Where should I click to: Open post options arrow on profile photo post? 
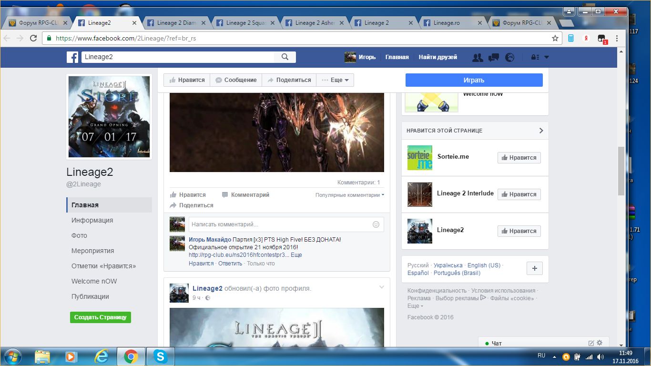(381, 287)
